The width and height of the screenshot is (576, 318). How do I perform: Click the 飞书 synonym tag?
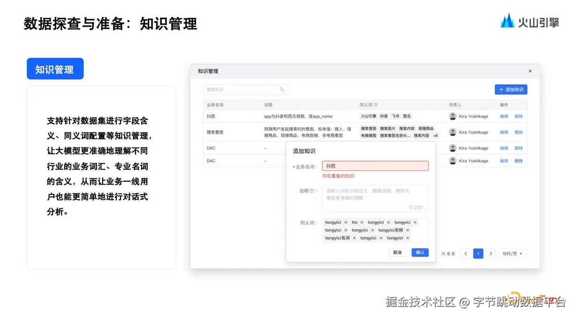[395, 116]
